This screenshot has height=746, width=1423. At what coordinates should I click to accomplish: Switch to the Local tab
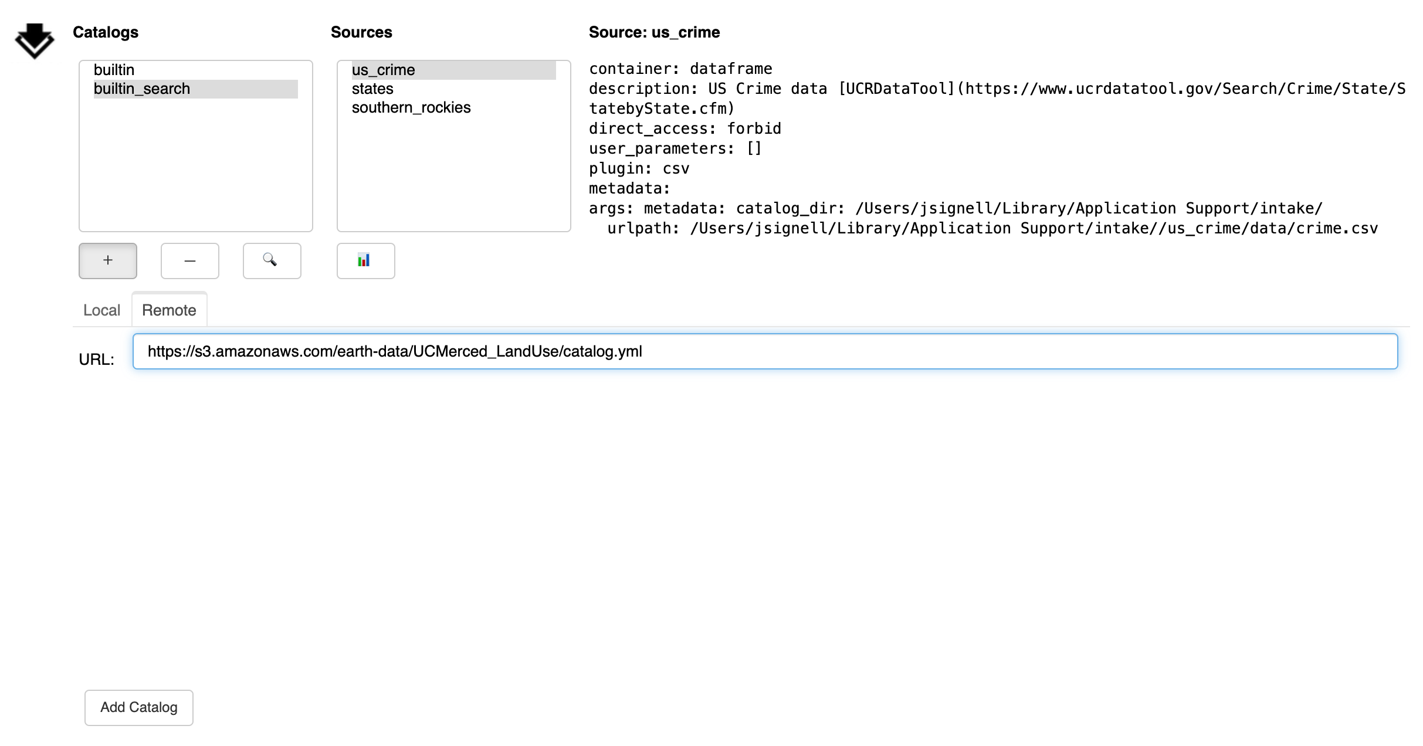102,310
